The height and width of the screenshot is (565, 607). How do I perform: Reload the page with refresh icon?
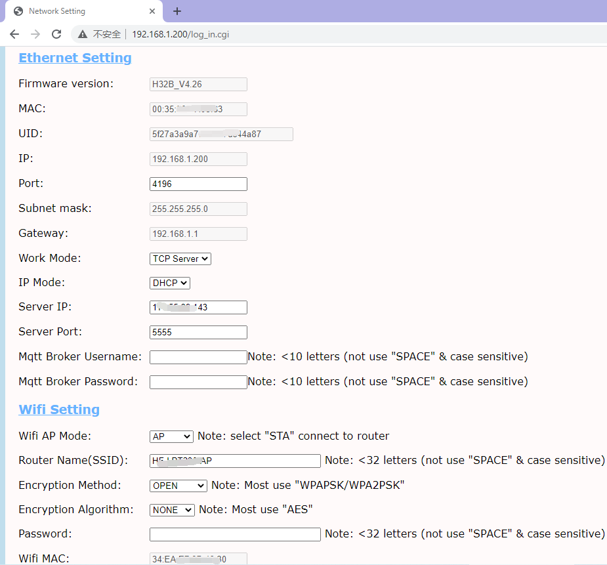(x=56, y=34)
